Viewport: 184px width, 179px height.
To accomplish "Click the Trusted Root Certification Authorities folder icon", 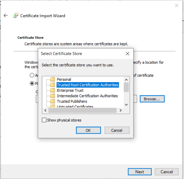I will pos(52,85).
